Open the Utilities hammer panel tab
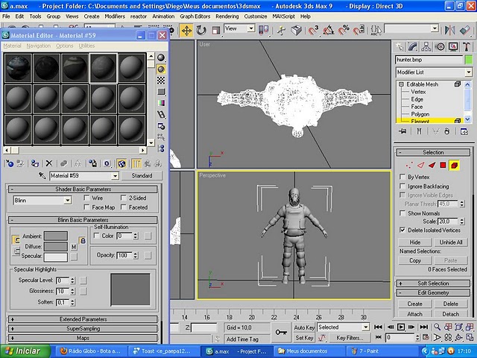477x358 pixels. (467, 47)
